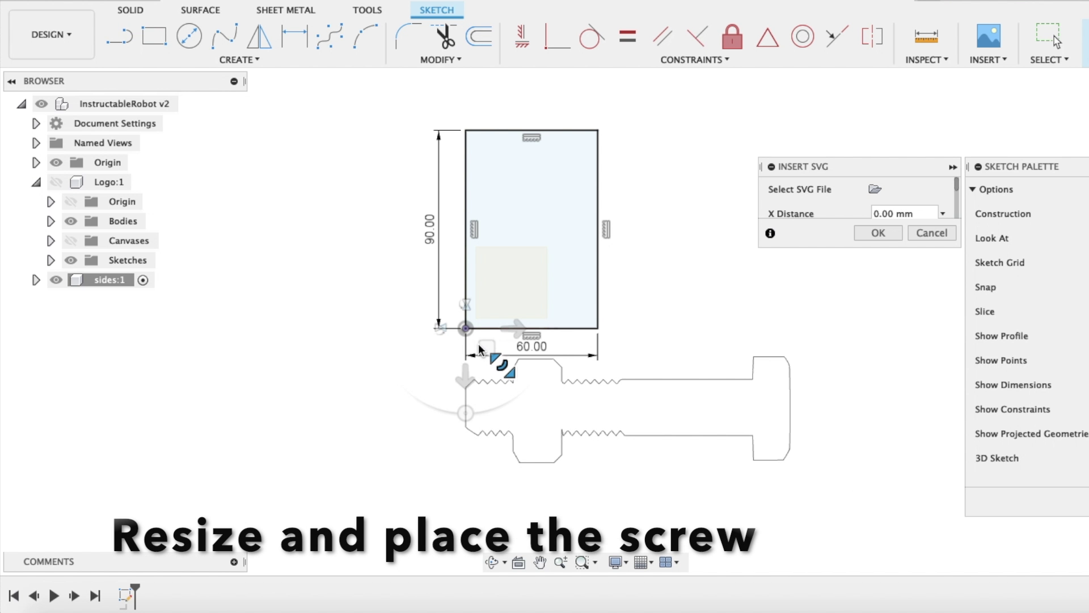Screen dimensions: 1089x613
Task: Activate the sides:1 component radio button
Action: tap(143, 280)
